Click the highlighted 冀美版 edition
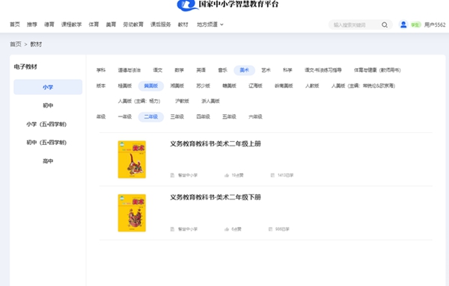Viewport: 449px width, 286px height. point(151,86)
